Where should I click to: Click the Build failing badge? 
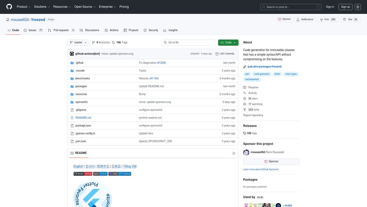83,174
